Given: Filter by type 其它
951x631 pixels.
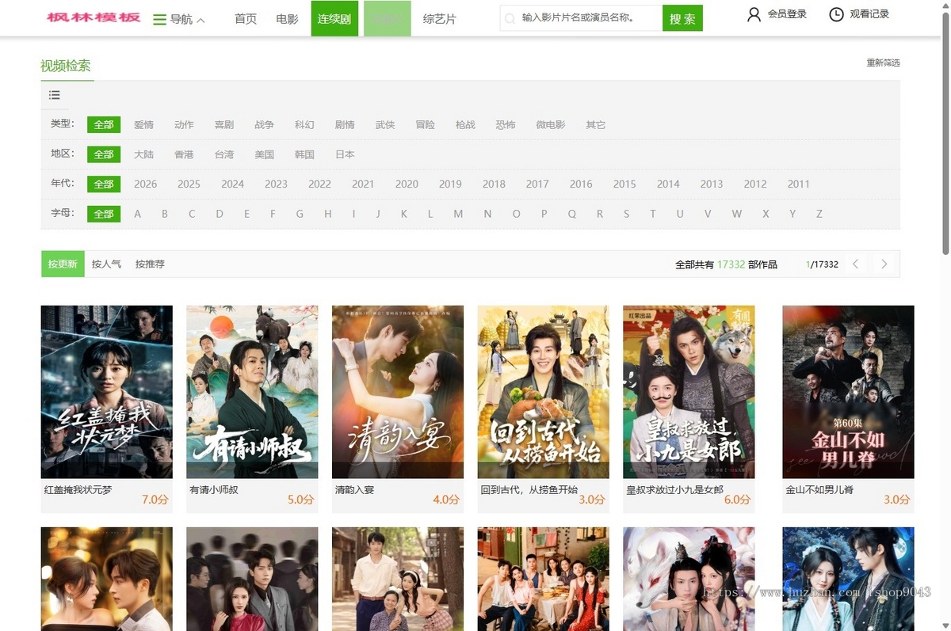Looking at the screenshot, I should coord(596,125).
